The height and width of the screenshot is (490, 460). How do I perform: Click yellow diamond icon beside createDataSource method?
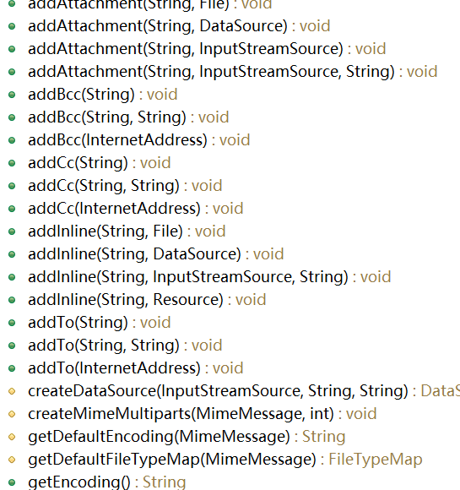coord(12,391)
